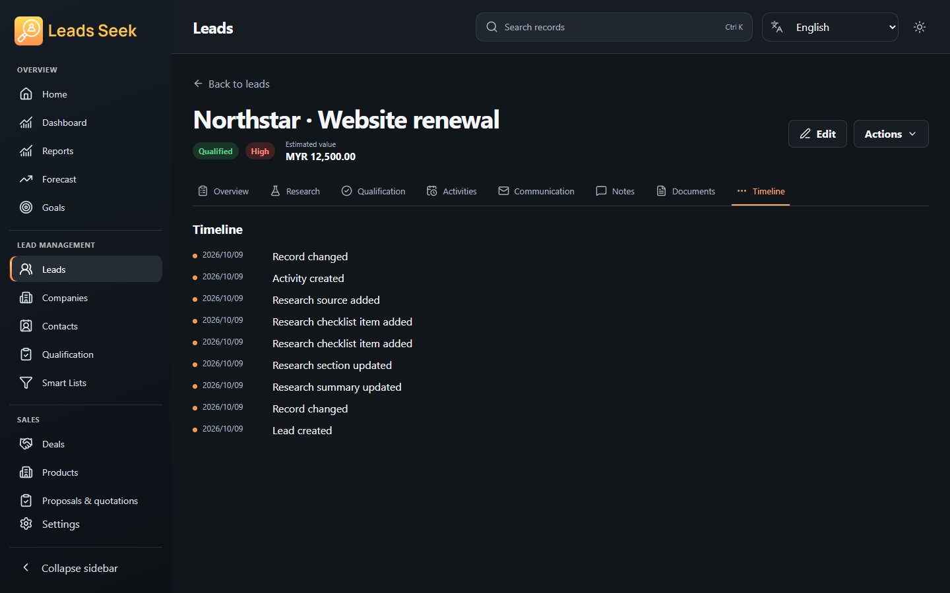This screenshot has height=593, width=950.
Task: Click the Products building icon
Action: coord(26,472)
